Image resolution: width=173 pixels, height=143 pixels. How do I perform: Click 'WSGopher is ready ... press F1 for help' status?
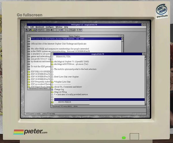click(40, 114)
